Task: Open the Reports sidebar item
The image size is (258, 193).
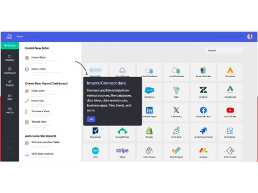Action: pos(10,83)
